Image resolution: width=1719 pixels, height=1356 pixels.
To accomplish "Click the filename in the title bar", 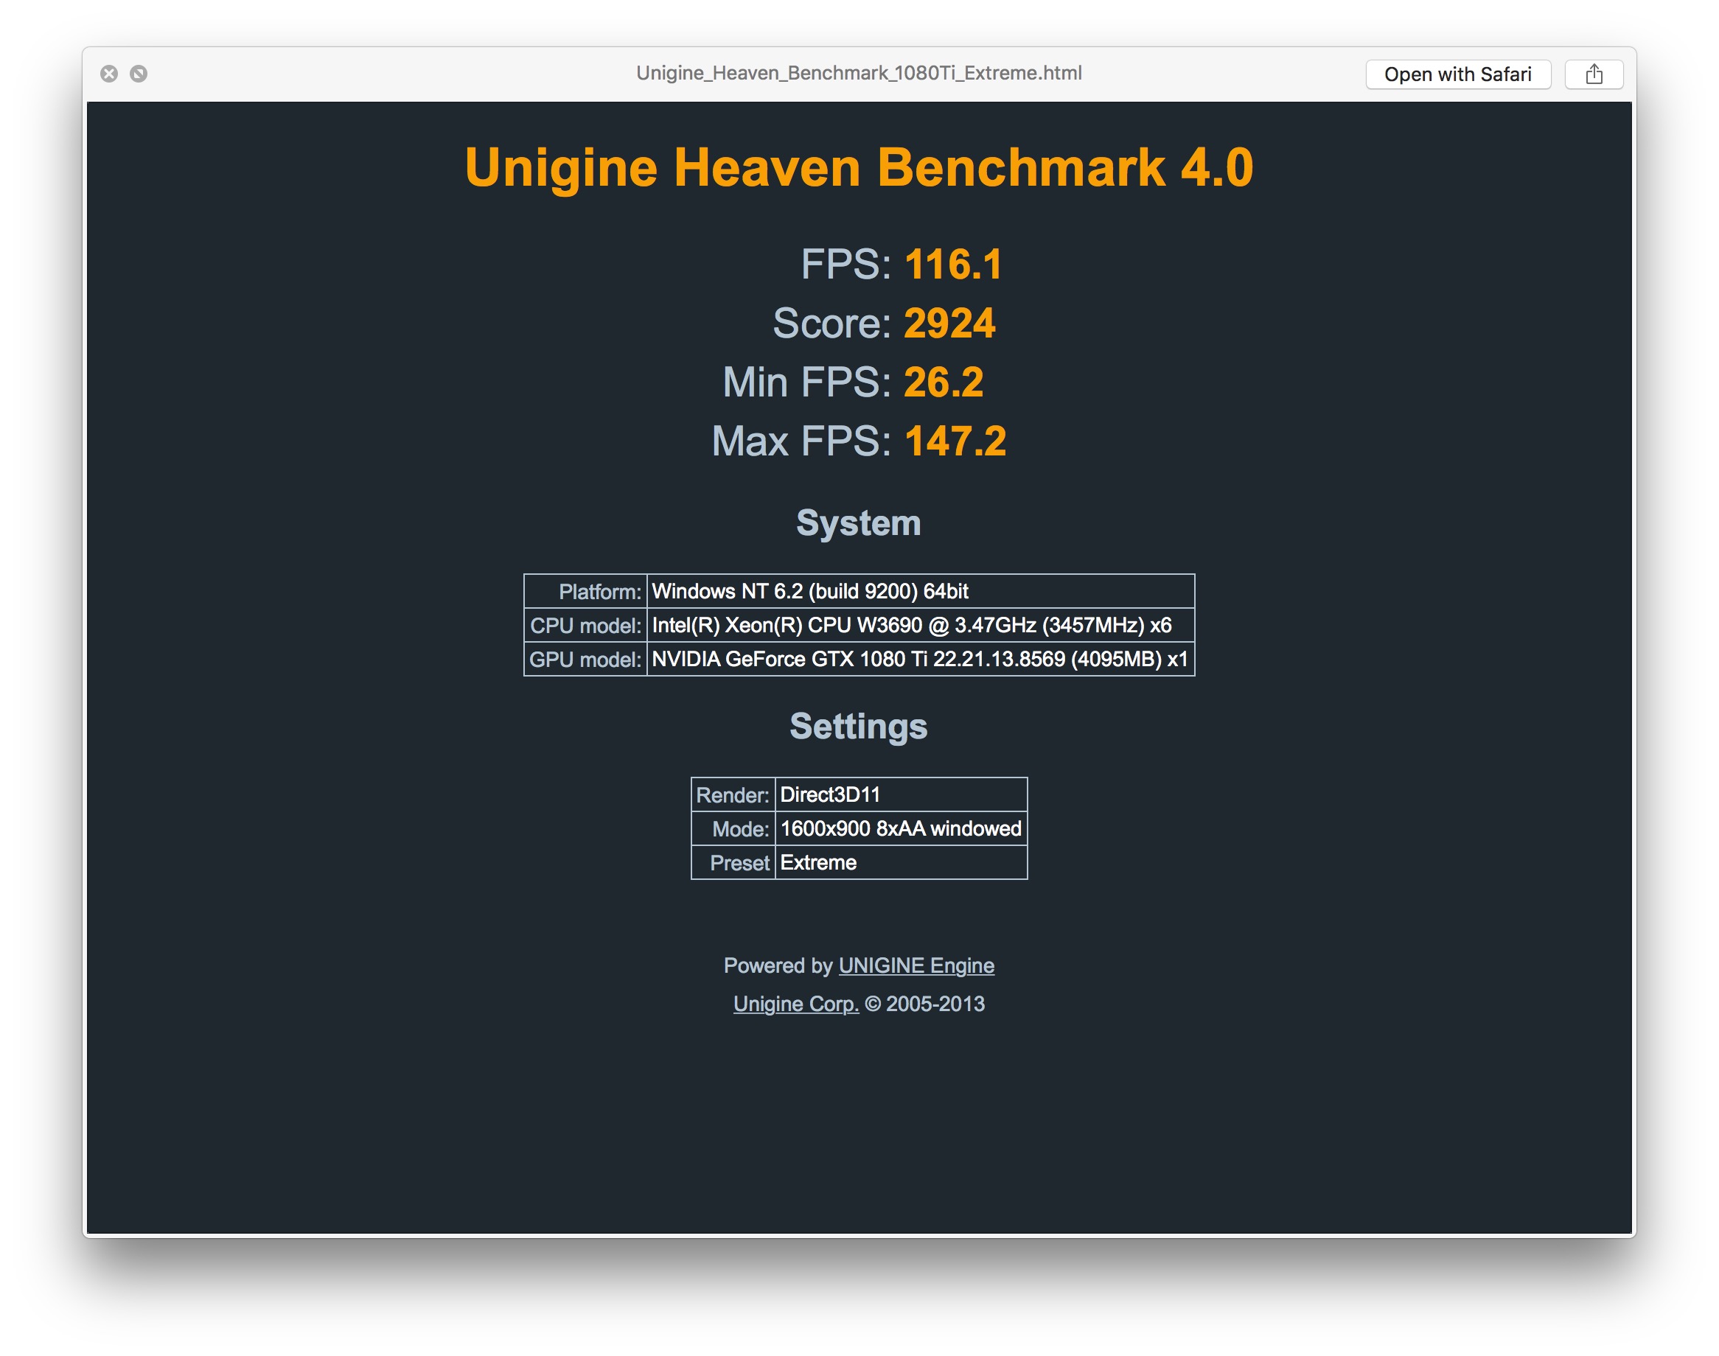I will [x=860, y=71].
